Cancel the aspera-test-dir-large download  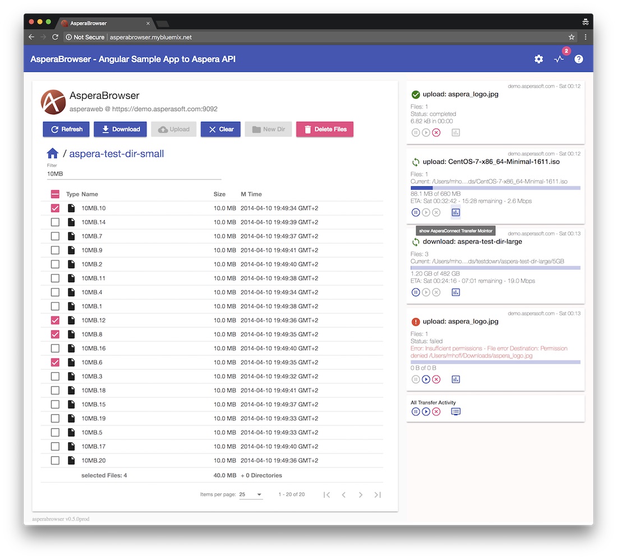pos(436,292)
